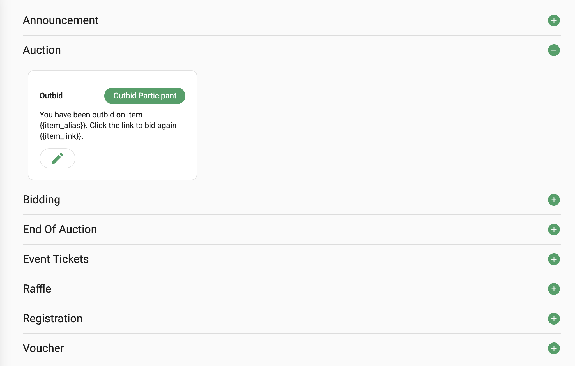Expand Bidding section with plus icon

[x=554, y=200]
